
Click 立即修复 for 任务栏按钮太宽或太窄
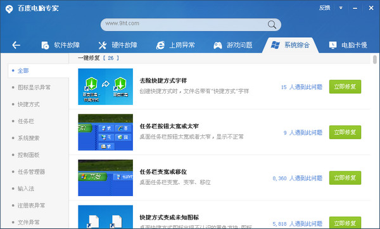click(x=345, y=132)
